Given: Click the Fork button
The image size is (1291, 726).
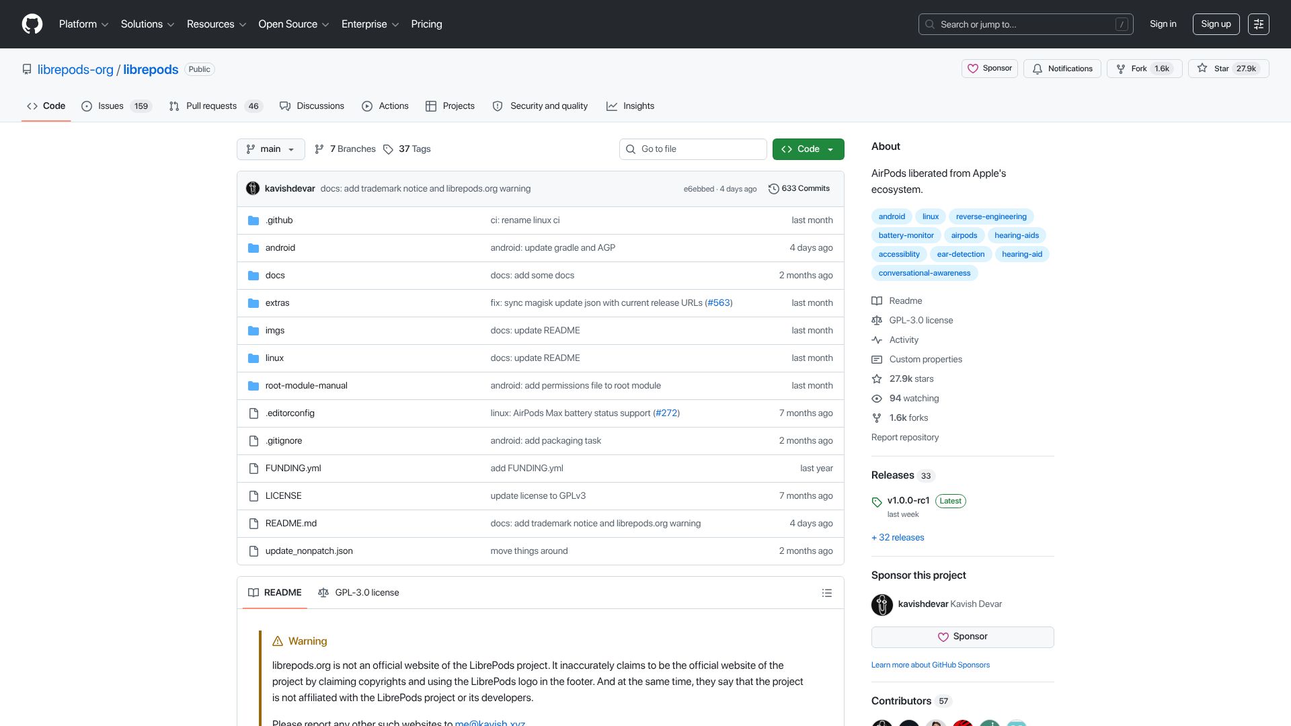Looking at the screenshot, I should coord(1144,69).
